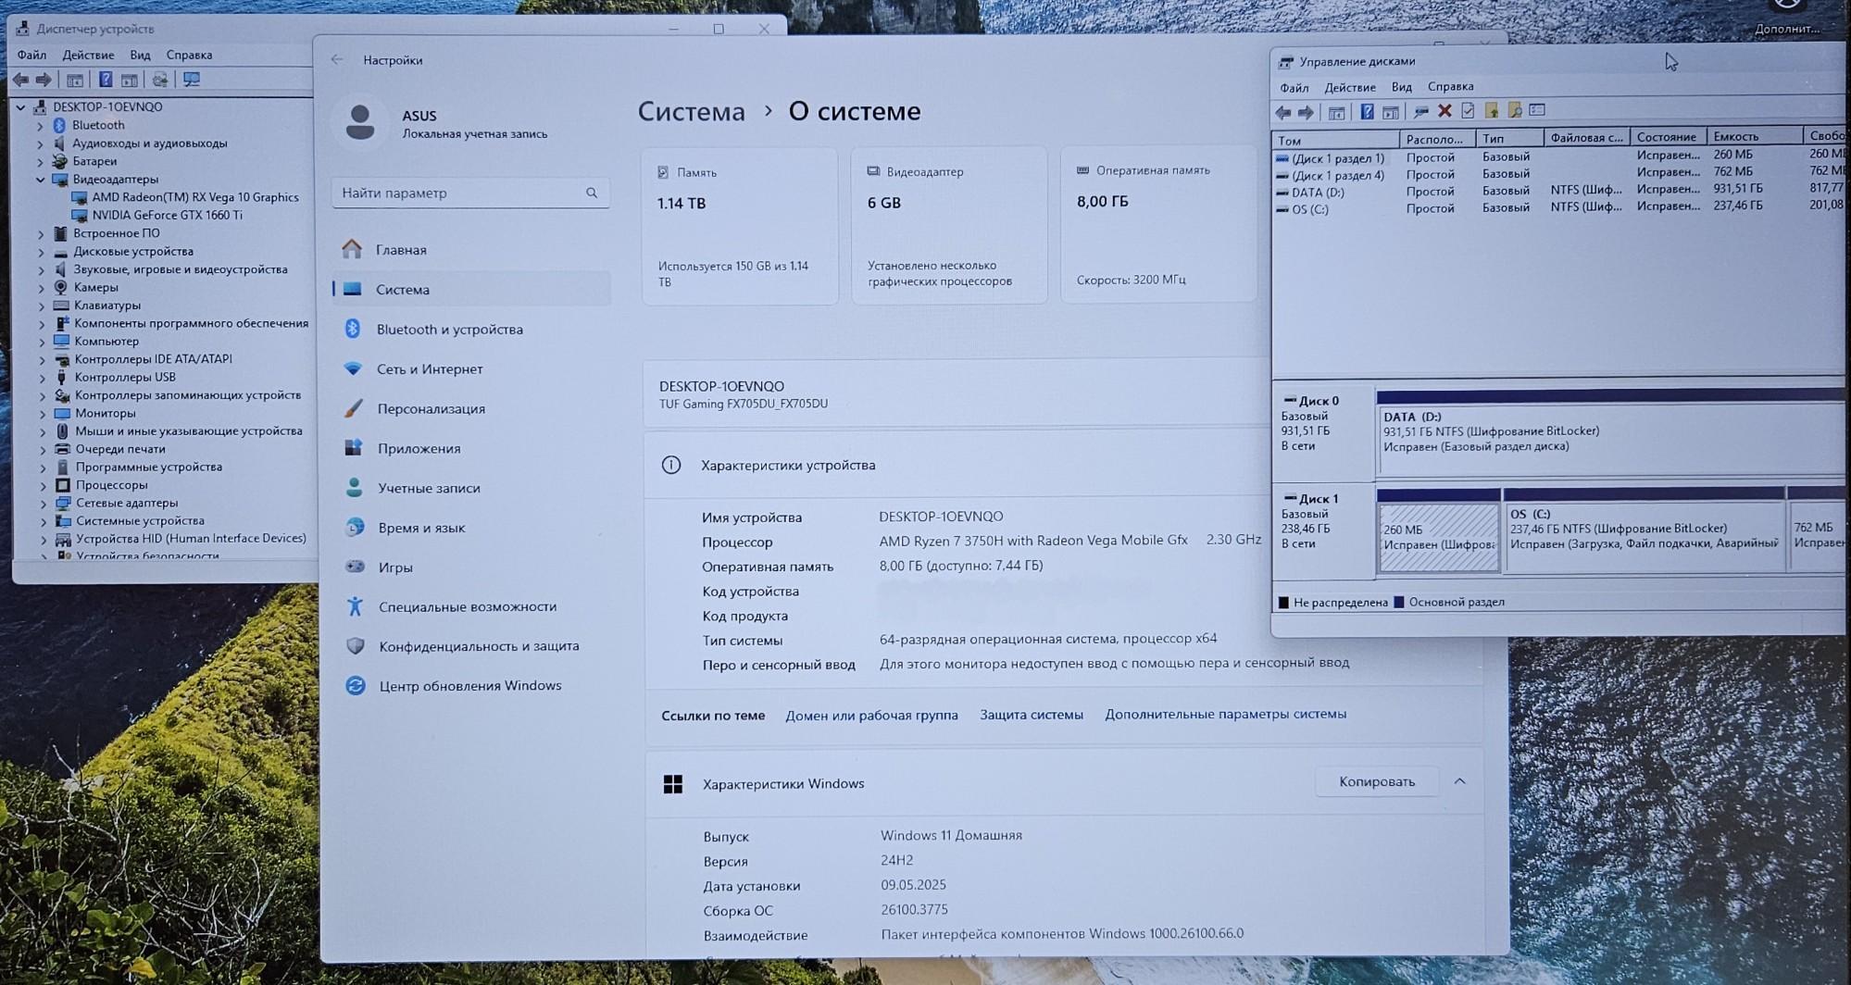Click the magnifier search icon in Disk Management toolbar
This screenshot has height=985, width=1851.
tap(1515, 110)
